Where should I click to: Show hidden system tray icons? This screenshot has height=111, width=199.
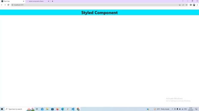tap(172, 109)
